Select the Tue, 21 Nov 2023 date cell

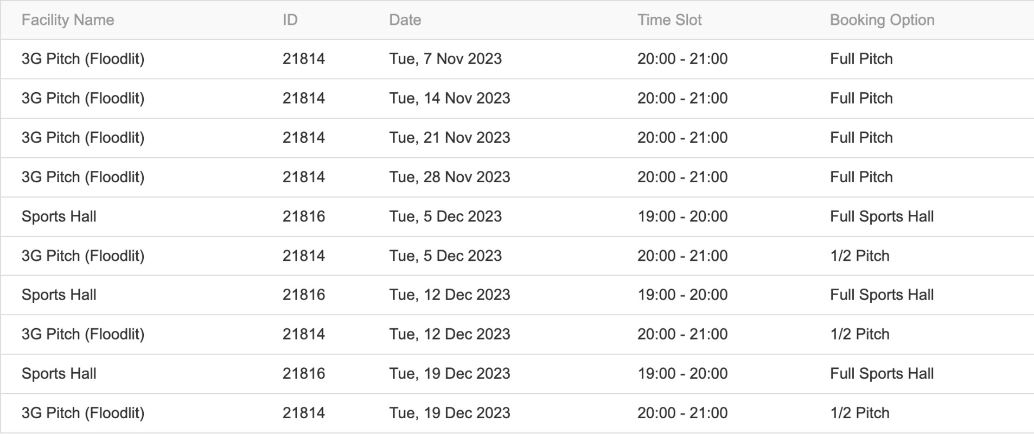click(x=450, y=138)
